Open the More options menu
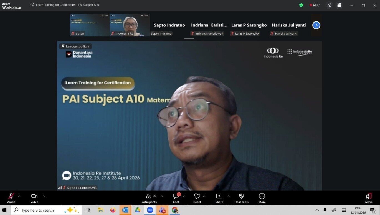The width and height of the screenshot is (380, 215). click(262, 198)
